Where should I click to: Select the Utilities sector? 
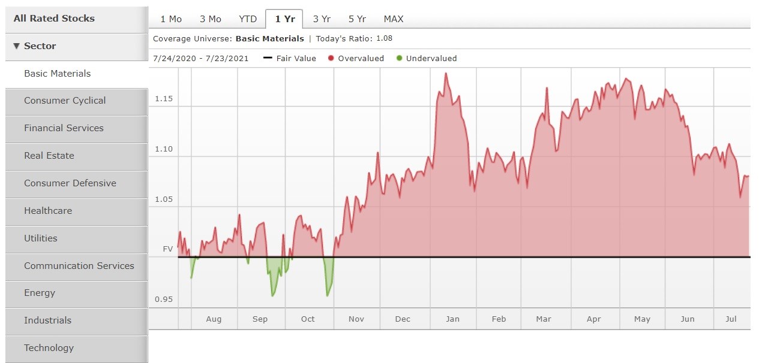tap(41, 238)
